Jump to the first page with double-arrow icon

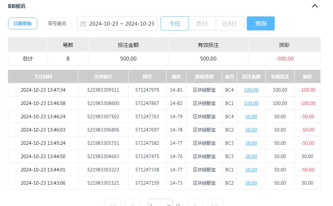[x=112, y=203]
